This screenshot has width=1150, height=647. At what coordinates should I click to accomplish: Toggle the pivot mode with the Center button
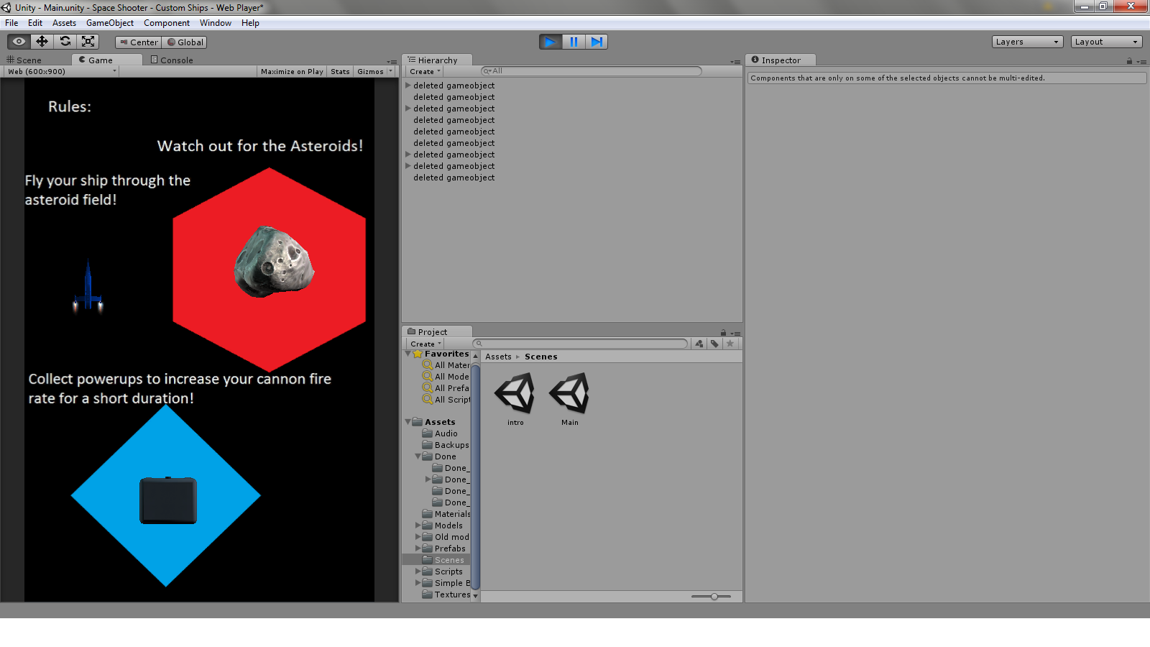pyautogui.click(x=137, y=42)
